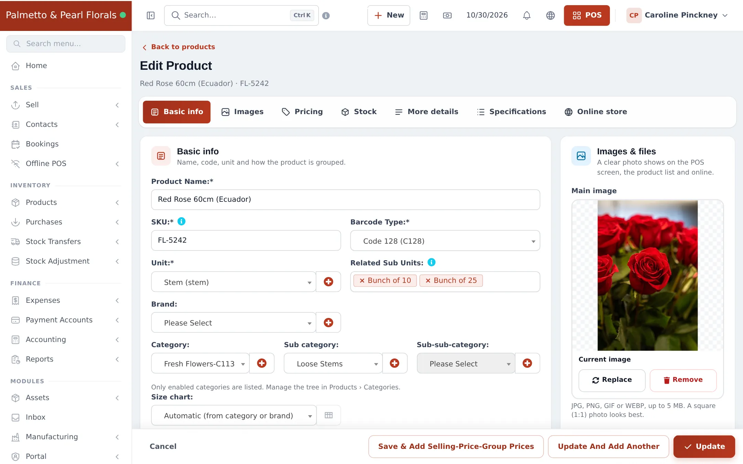Open the size chart table icon
Screen dimensions: 743x464
coord(329,415)
